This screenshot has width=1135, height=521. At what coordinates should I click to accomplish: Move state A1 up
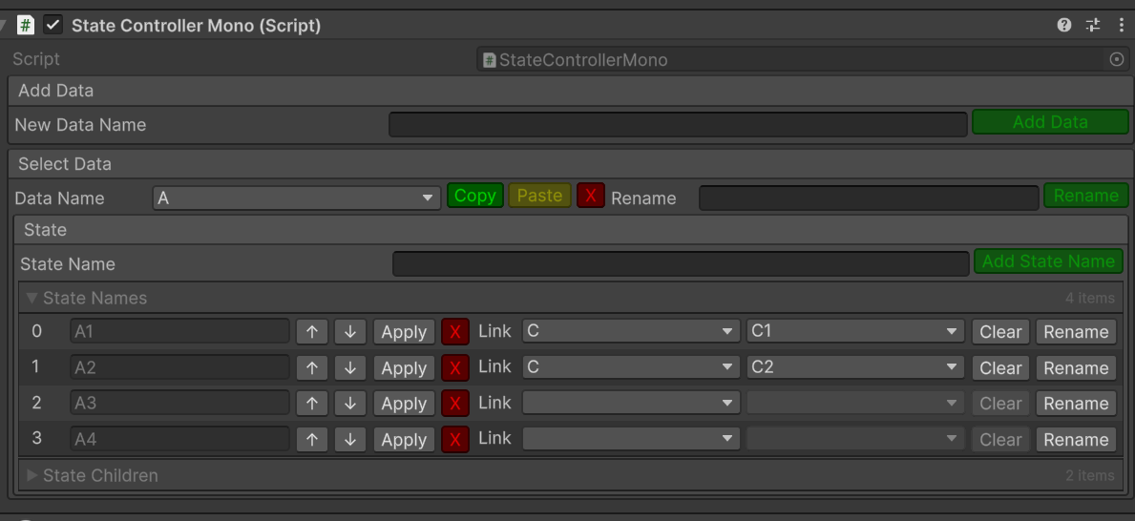pyautogui.click(x=312, y=332)
